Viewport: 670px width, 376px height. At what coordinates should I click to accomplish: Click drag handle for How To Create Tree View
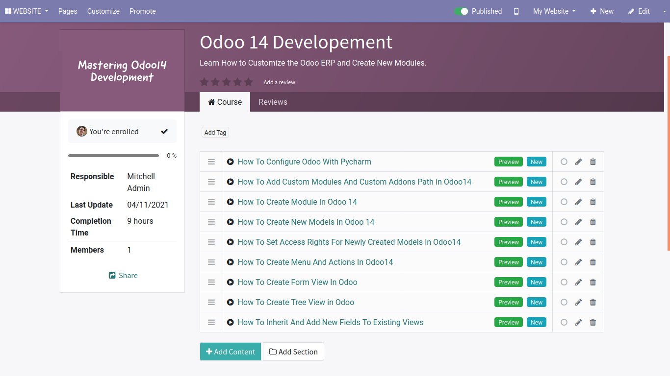[x=211, y=302]
